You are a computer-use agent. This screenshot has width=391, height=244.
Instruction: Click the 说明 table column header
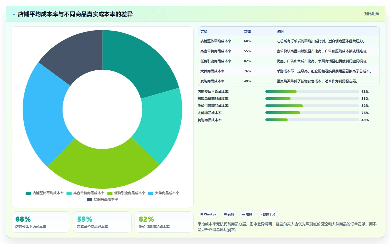click(x=280, y=31)
